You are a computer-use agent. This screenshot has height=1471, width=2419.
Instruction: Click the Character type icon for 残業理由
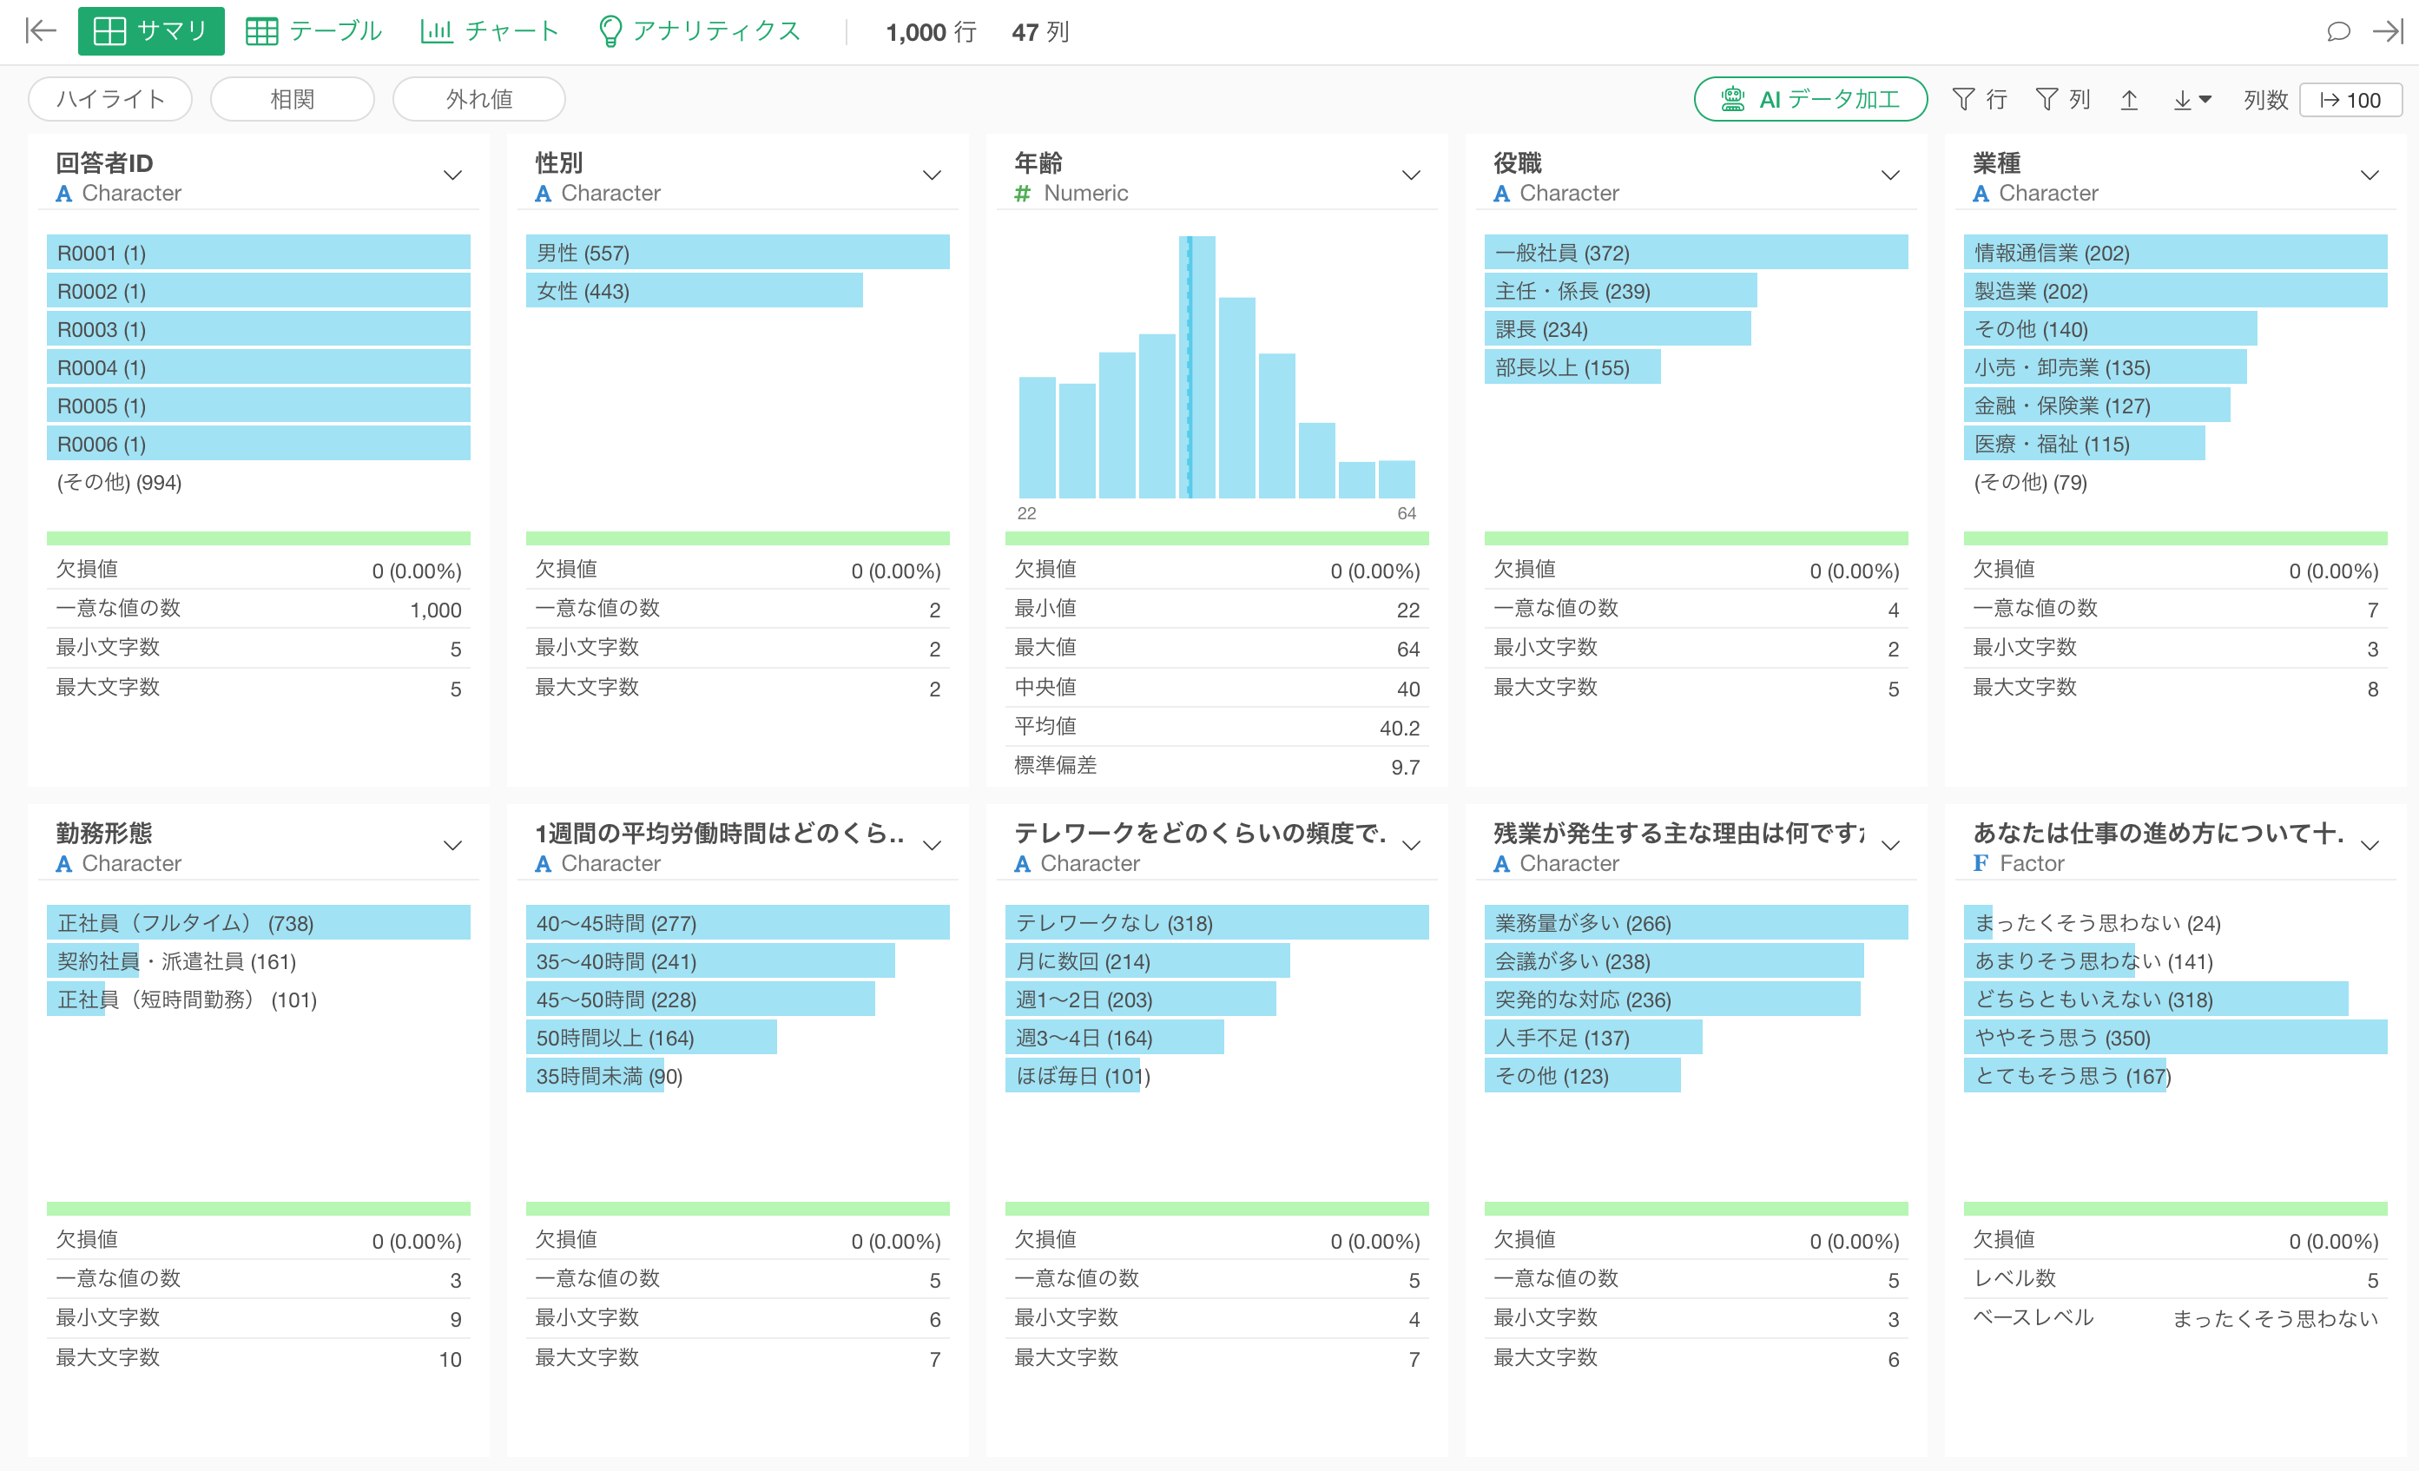(x=1501, y=863)
